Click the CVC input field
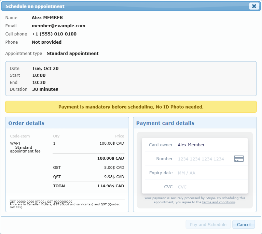 coord(212,187)
